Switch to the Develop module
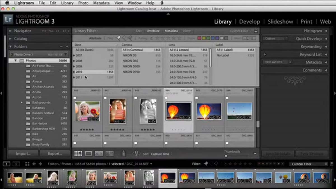This screenshot has height=189, width=336. click(x=249, y=22)
